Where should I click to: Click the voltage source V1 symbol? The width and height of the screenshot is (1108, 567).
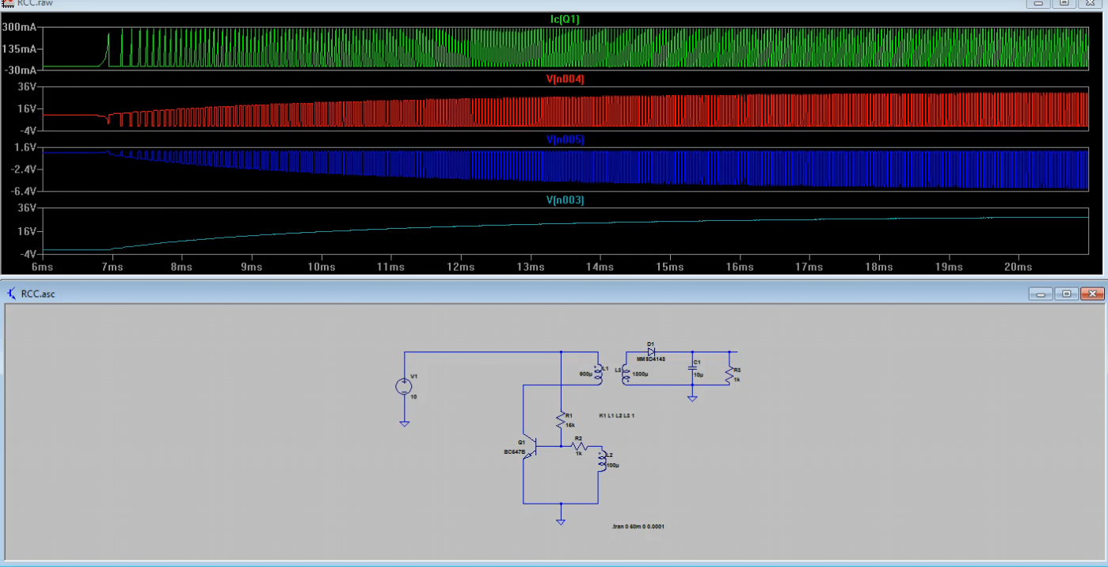(404, 386)
